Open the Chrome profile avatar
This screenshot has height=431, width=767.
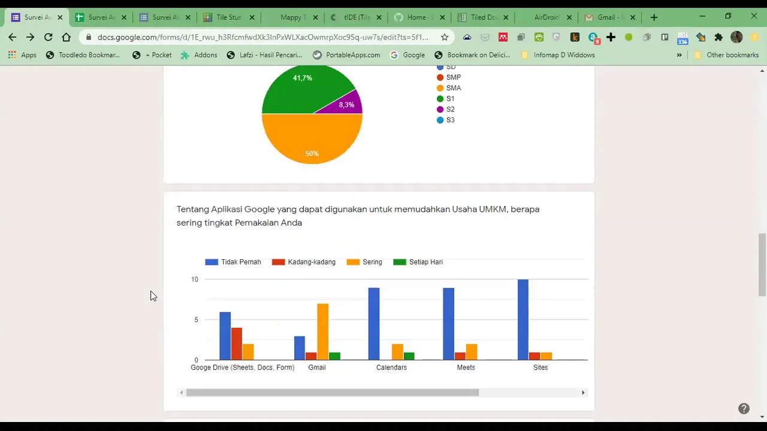pos(736,37)
